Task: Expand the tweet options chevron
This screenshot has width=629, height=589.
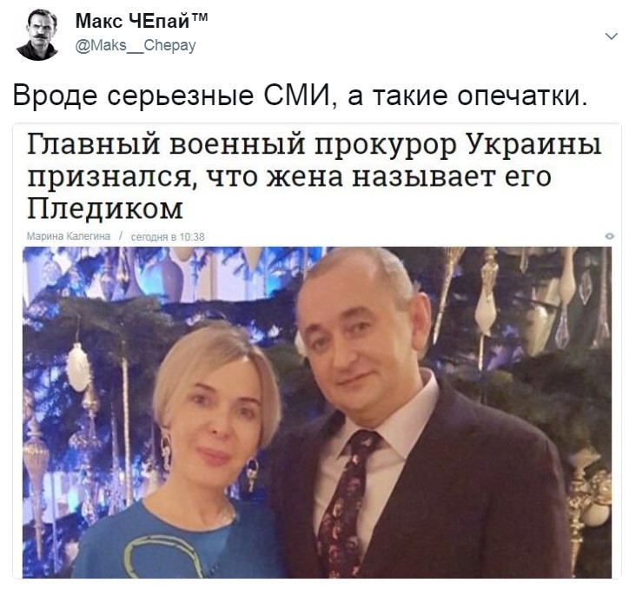Action: (611, 36)
